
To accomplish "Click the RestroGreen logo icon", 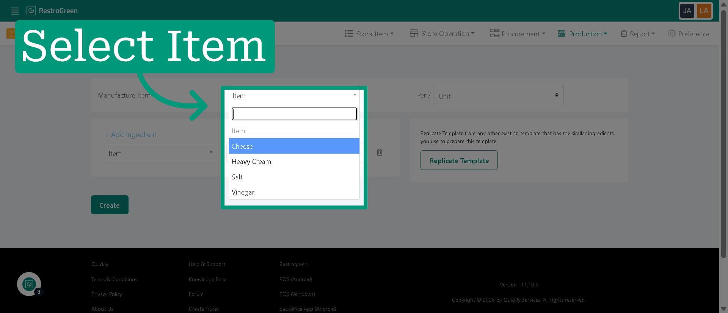I will pos(31,11).
